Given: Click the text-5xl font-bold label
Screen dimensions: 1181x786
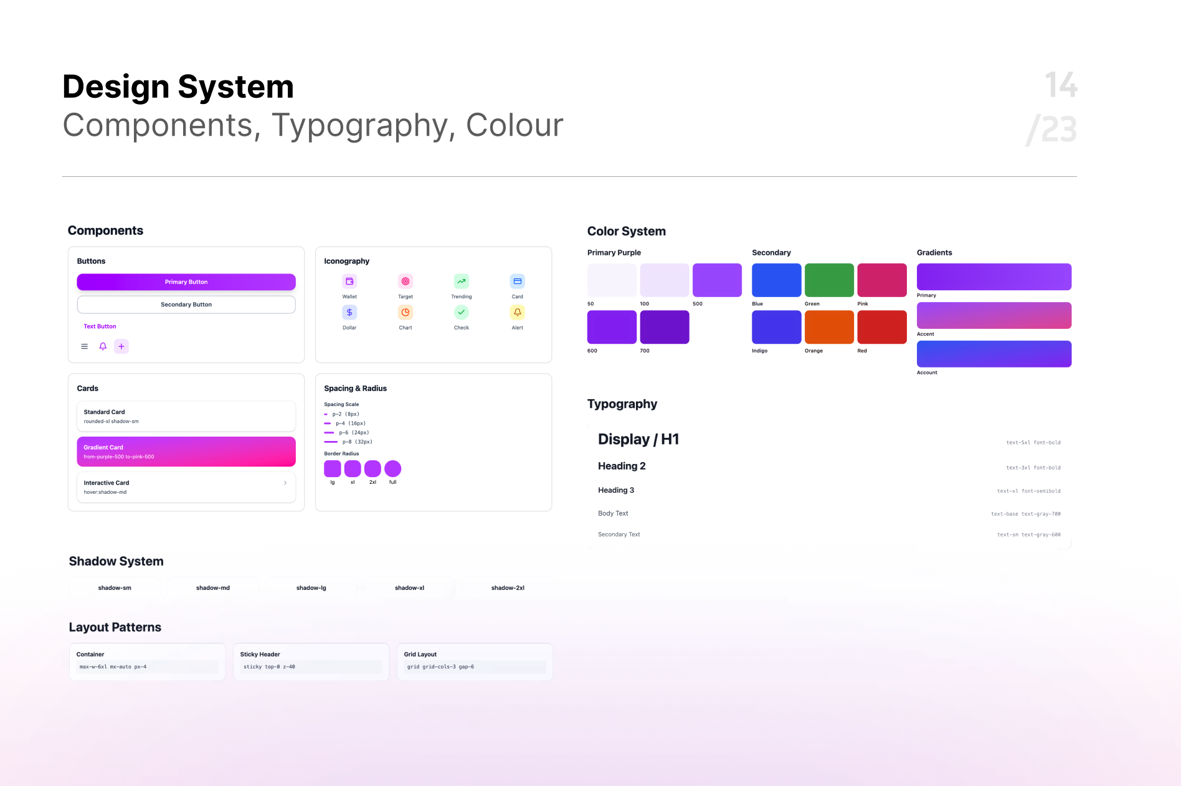Looking at the screenshot, I should 1033,443.
